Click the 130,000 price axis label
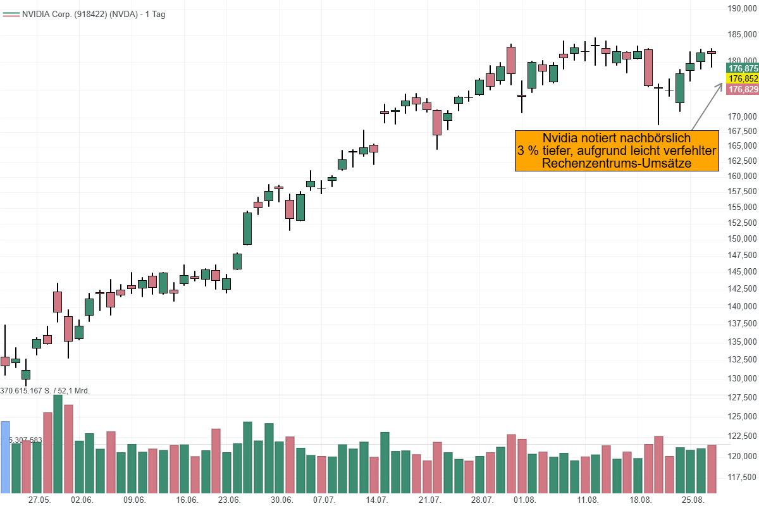759x506 pixels. click(743, 378)
